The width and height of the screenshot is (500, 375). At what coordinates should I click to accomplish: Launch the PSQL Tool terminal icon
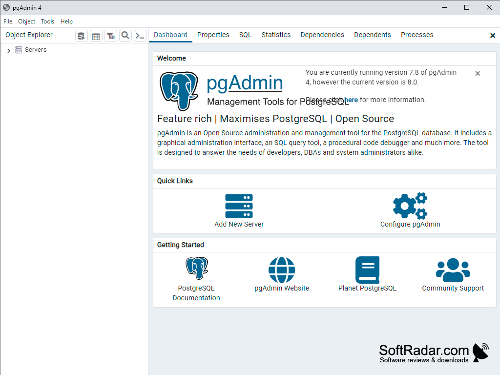(x=140, y=36)
